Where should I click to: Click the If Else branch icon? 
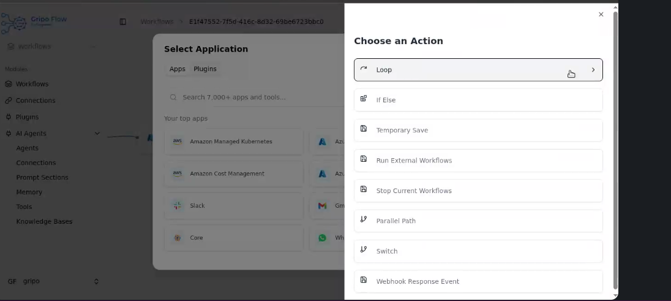tap(364, 99)
